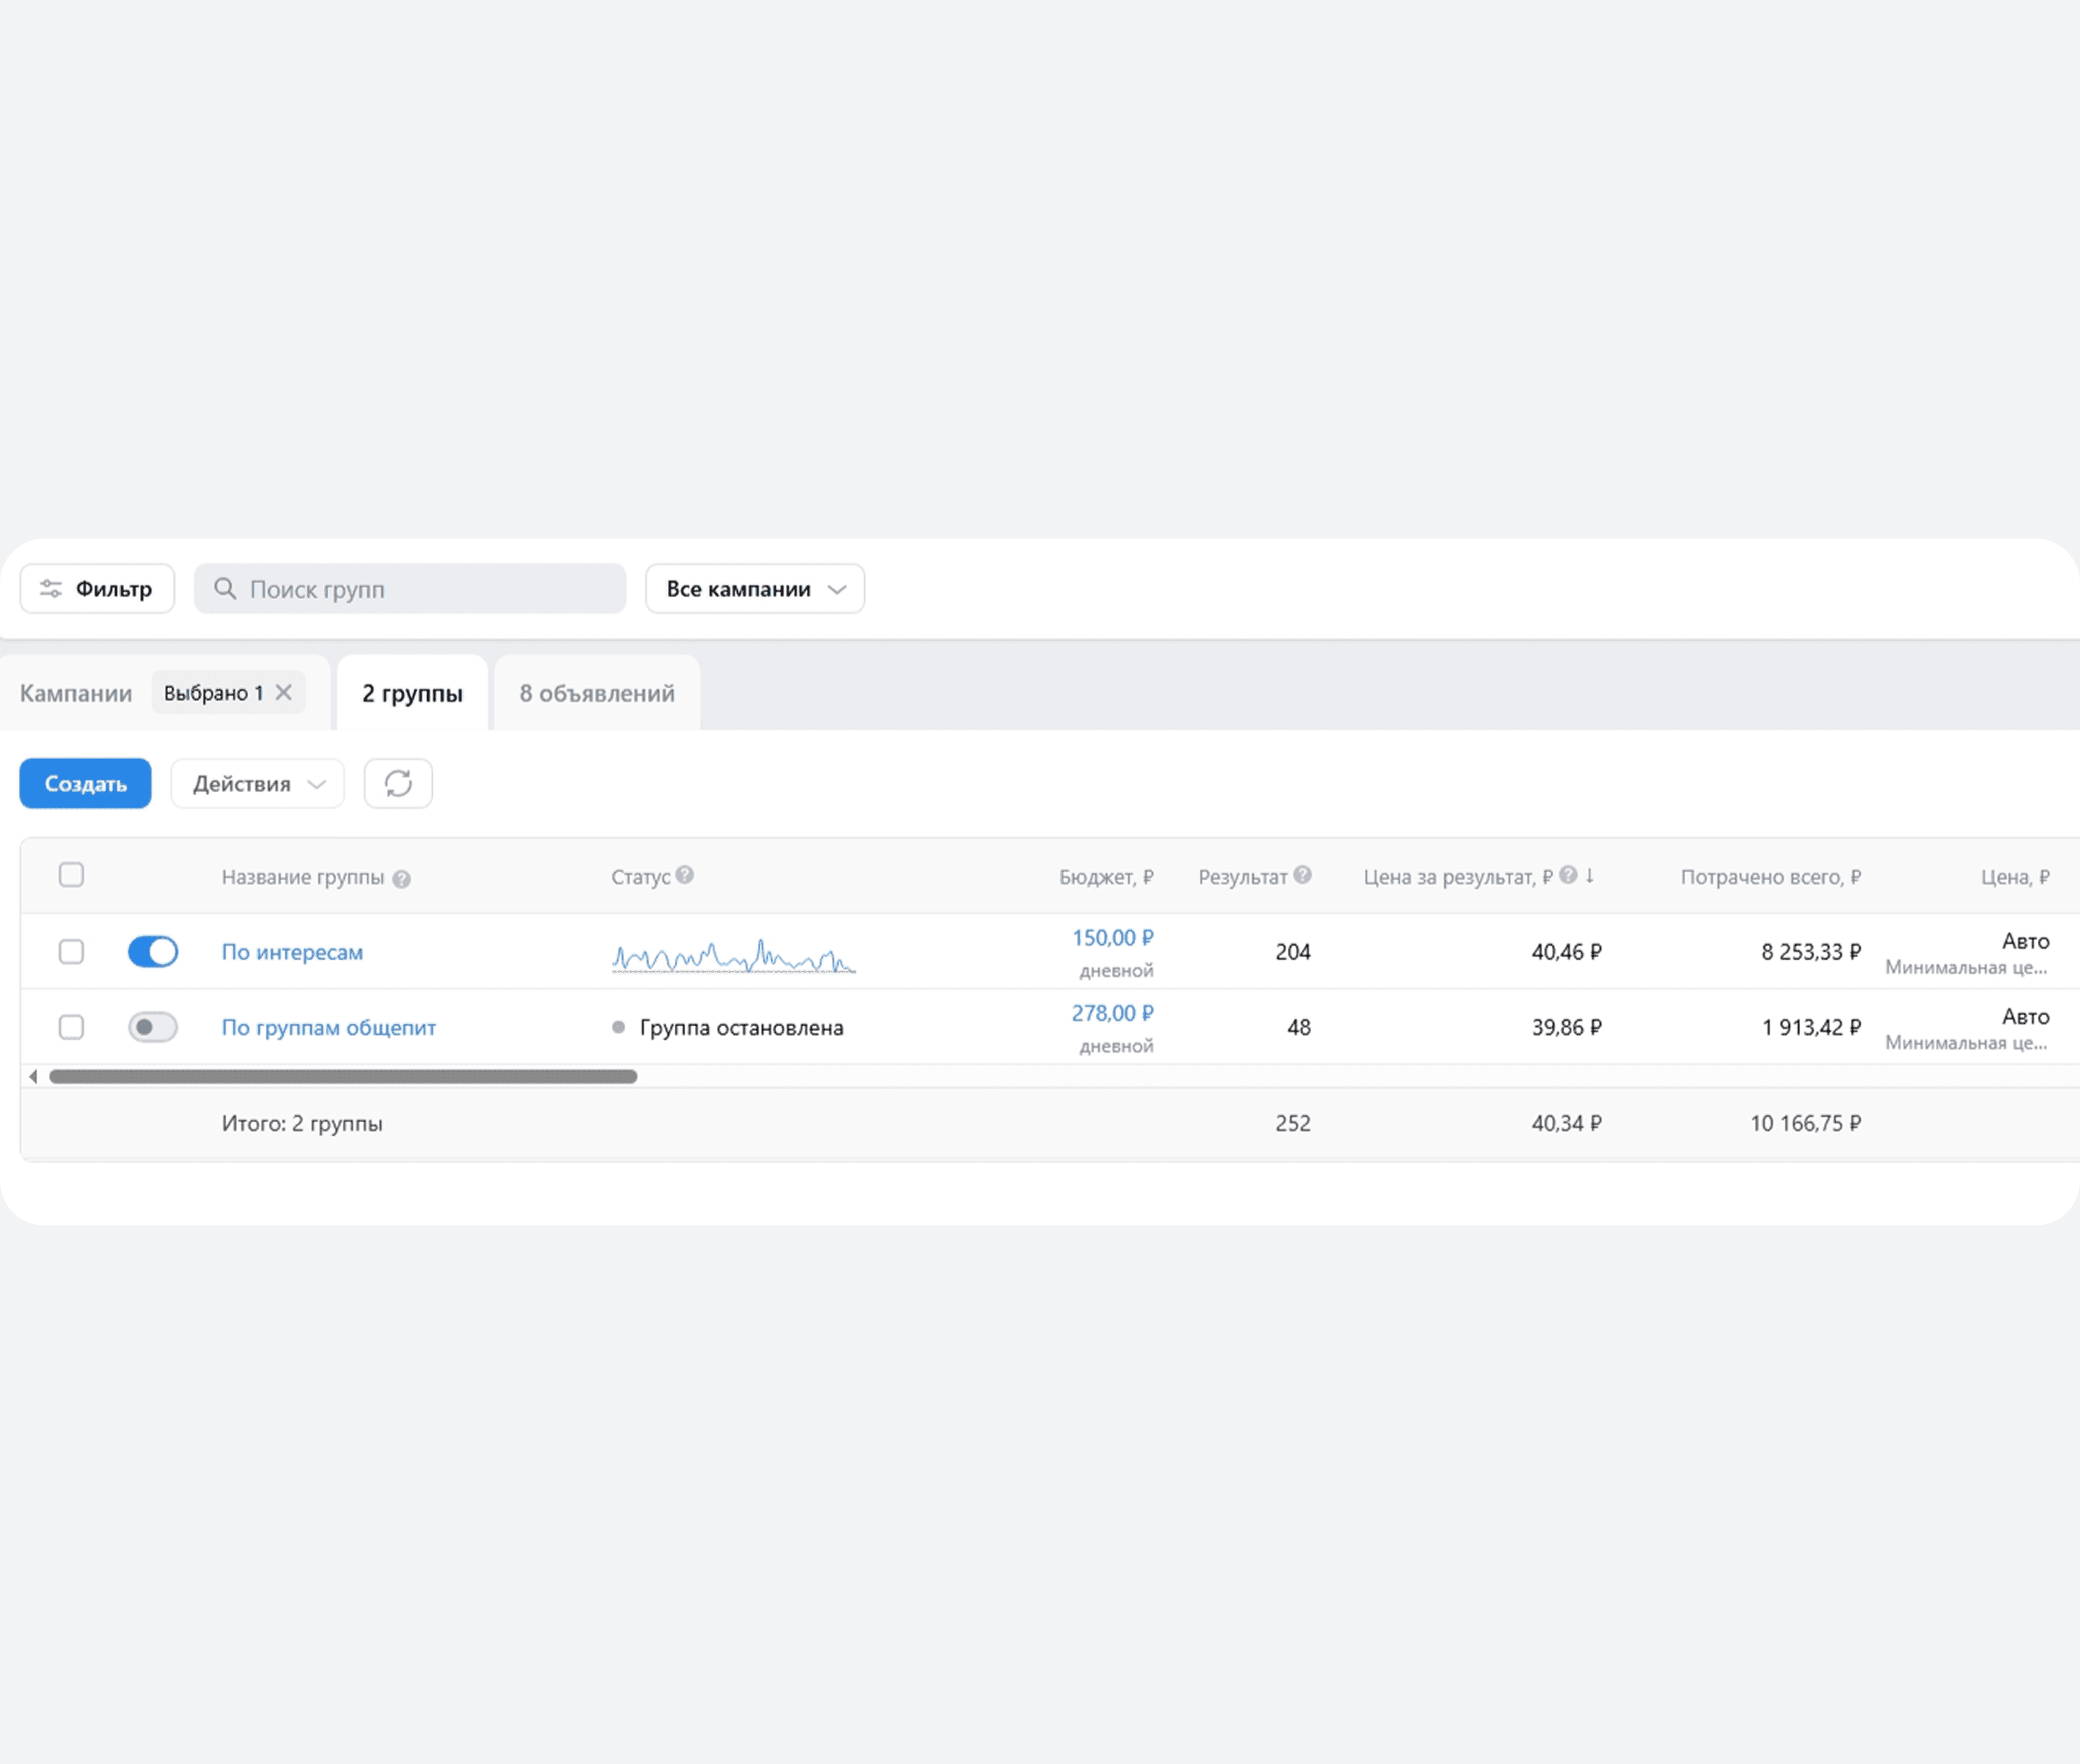Click help icon next to Результат
This screenshot has width=2080, height=1764.
[x=1302, y=875]
